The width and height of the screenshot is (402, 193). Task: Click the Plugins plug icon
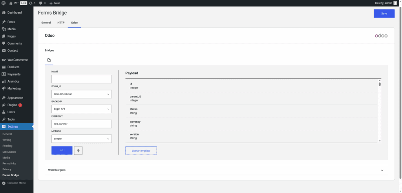[4, 105]
